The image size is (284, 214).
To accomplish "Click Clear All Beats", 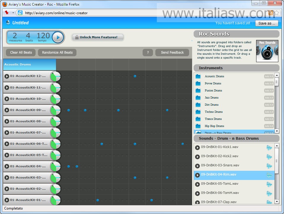I will coord(21,52).
